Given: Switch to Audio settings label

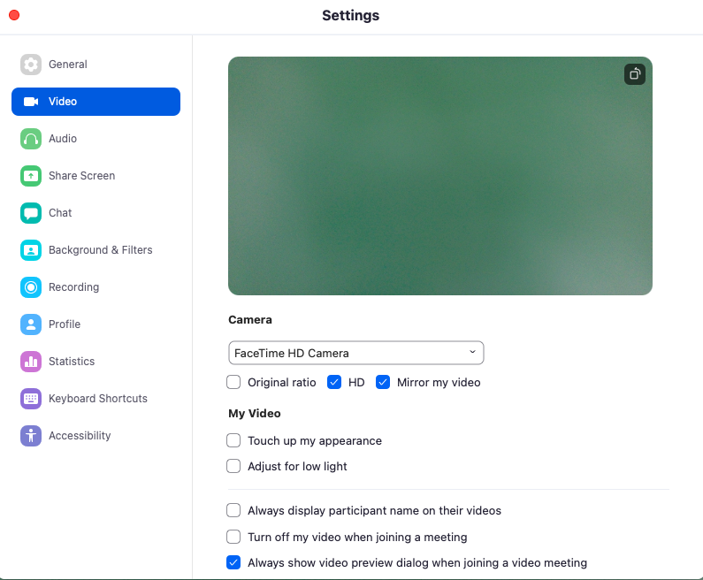Looking at the screenshot, I should (x=63, y=139).
